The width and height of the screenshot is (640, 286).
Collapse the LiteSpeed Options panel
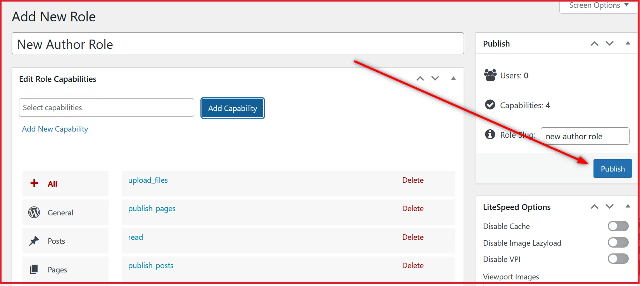628,206
